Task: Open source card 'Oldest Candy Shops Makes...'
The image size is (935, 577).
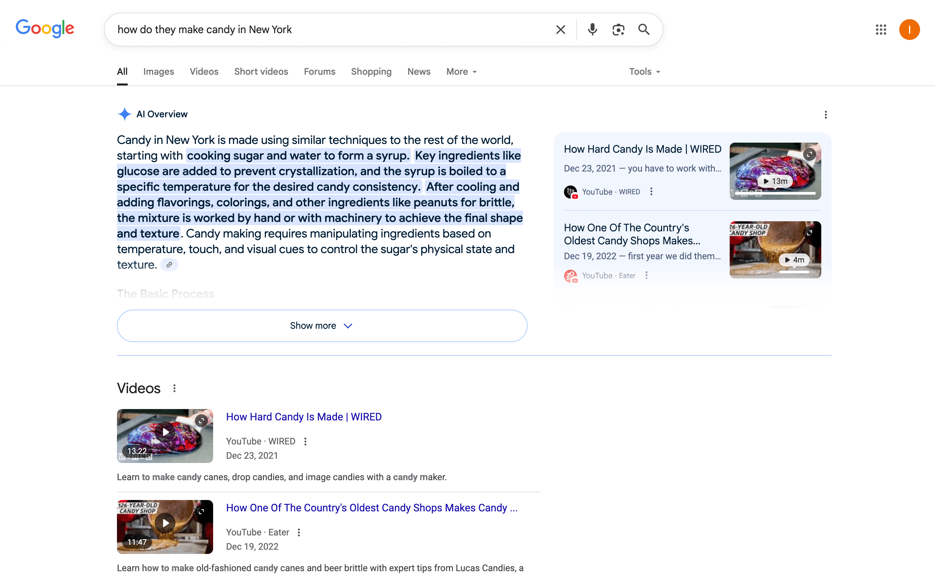Action: coord(632,234)
